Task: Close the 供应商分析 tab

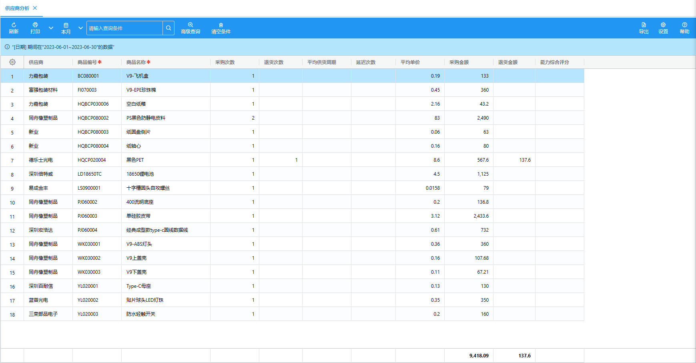Action: click(35, 8)
